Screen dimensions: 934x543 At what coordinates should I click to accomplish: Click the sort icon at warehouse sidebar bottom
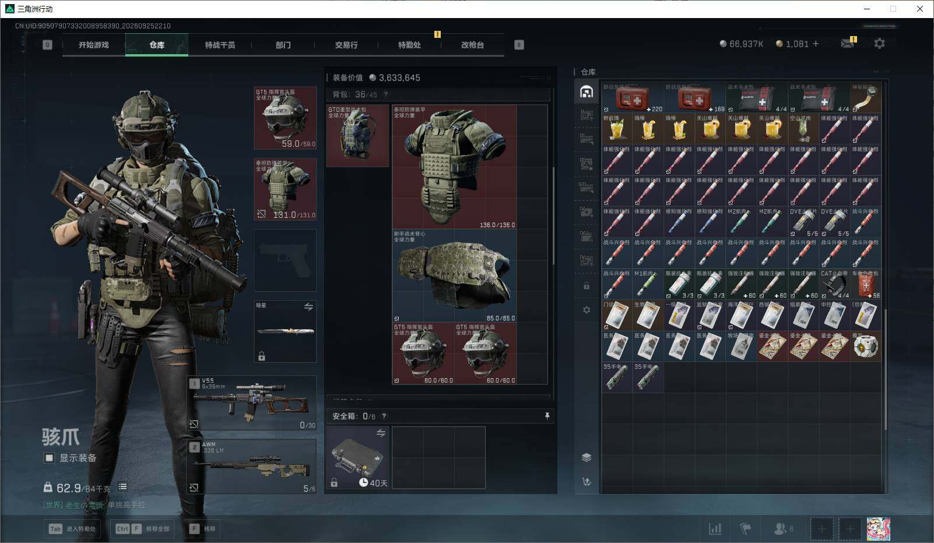pos(587,482)
